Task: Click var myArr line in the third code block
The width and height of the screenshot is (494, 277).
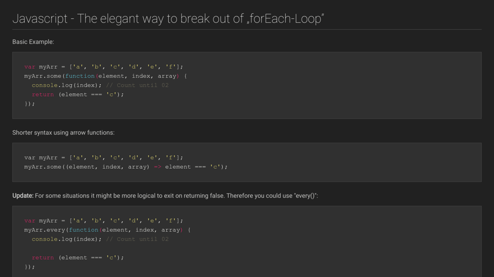Action: [103, 221]
